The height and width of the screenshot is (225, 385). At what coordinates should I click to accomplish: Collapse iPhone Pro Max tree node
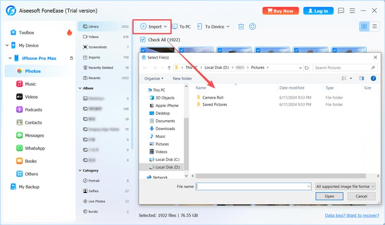click(10, 58)
